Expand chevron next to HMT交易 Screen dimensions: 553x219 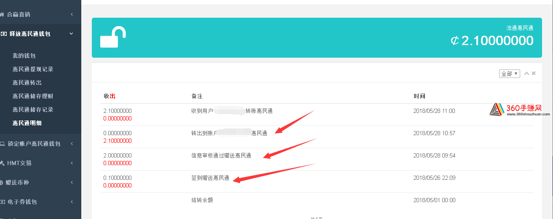pos(72,163)
